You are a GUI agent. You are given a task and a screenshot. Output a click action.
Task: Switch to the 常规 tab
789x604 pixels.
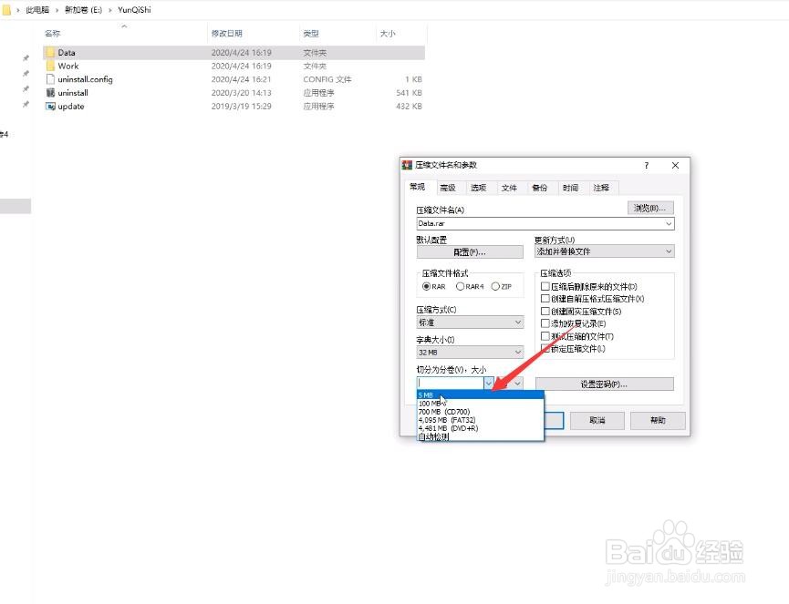(x=417, y=187)
